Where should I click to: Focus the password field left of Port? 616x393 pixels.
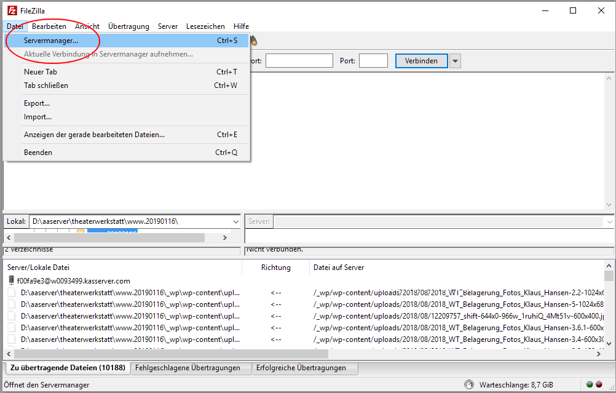point(299,61)
